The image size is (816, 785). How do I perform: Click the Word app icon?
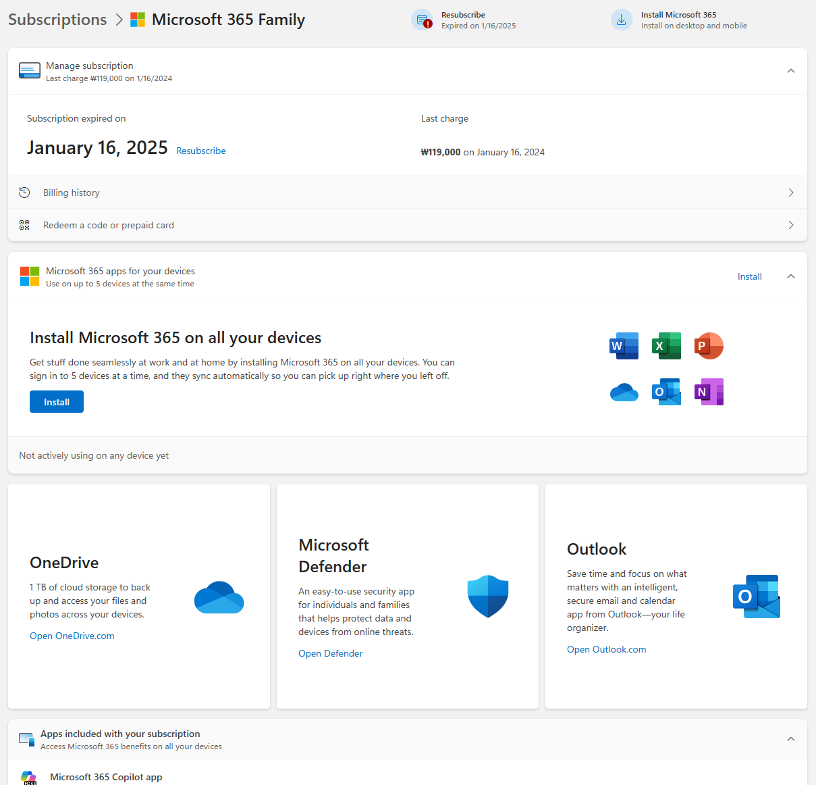[x=624, y=346]
